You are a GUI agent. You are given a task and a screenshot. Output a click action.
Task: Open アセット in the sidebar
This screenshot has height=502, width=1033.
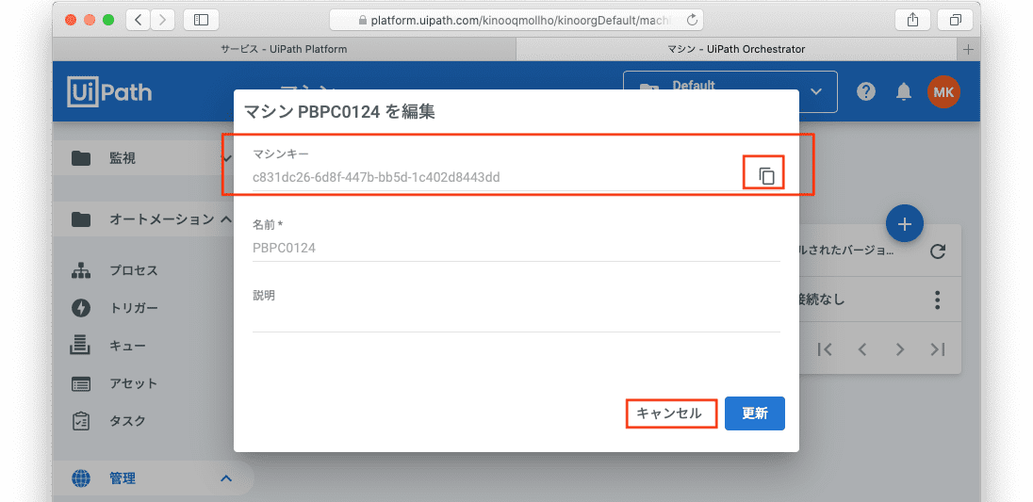click(x=134, y=383)
